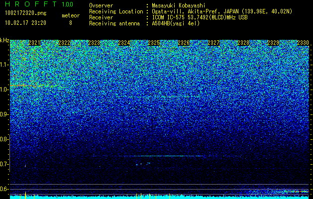Image resolution: width=313 pixels, height=199 pixels.
Task: Click the 2329 time marker
Action: coord(273,43)
